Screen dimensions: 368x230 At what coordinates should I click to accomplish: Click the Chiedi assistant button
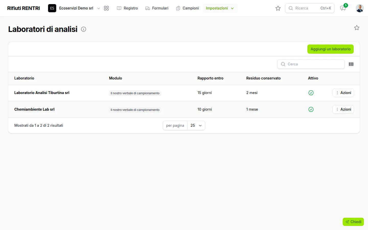(x=353, y=222)
